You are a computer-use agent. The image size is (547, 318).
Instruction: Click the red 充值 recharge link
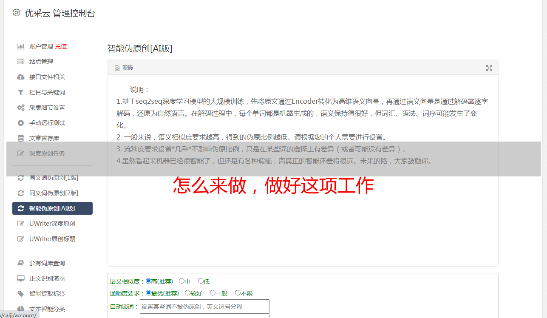tap(61, 46)
